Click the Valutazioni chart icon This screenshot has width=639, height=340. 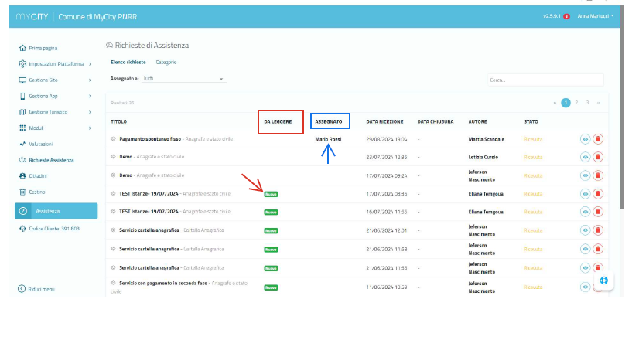pyautogui.click(x=22, y=144)
